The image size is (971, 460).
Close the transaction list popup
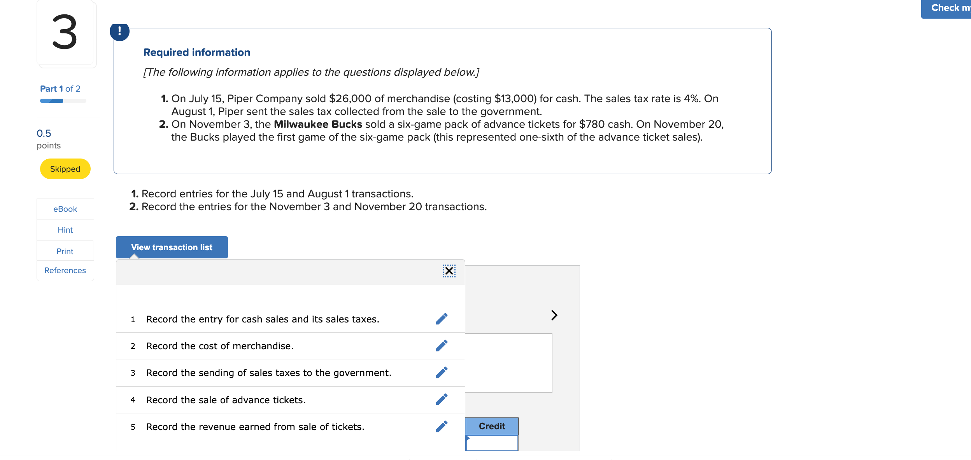tap(449, 271)
